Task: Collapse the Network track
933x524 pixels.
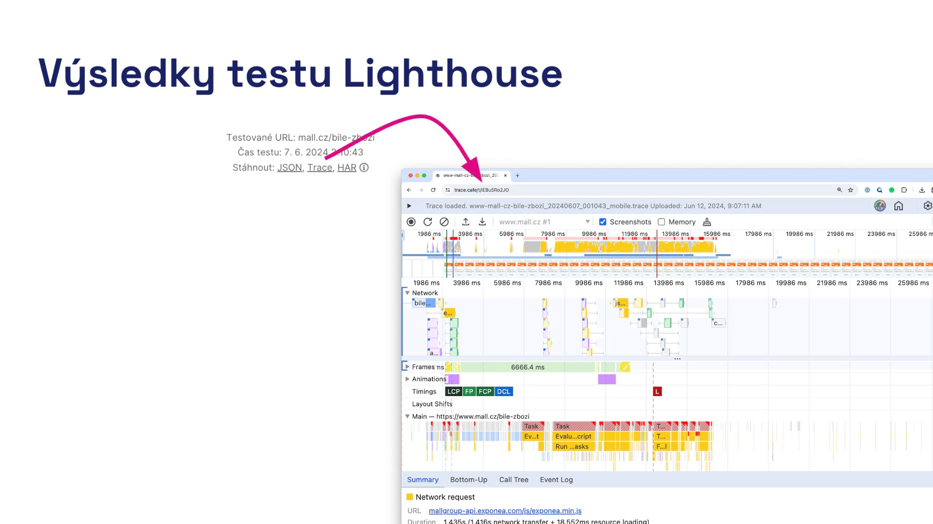Action: [407, 293]
